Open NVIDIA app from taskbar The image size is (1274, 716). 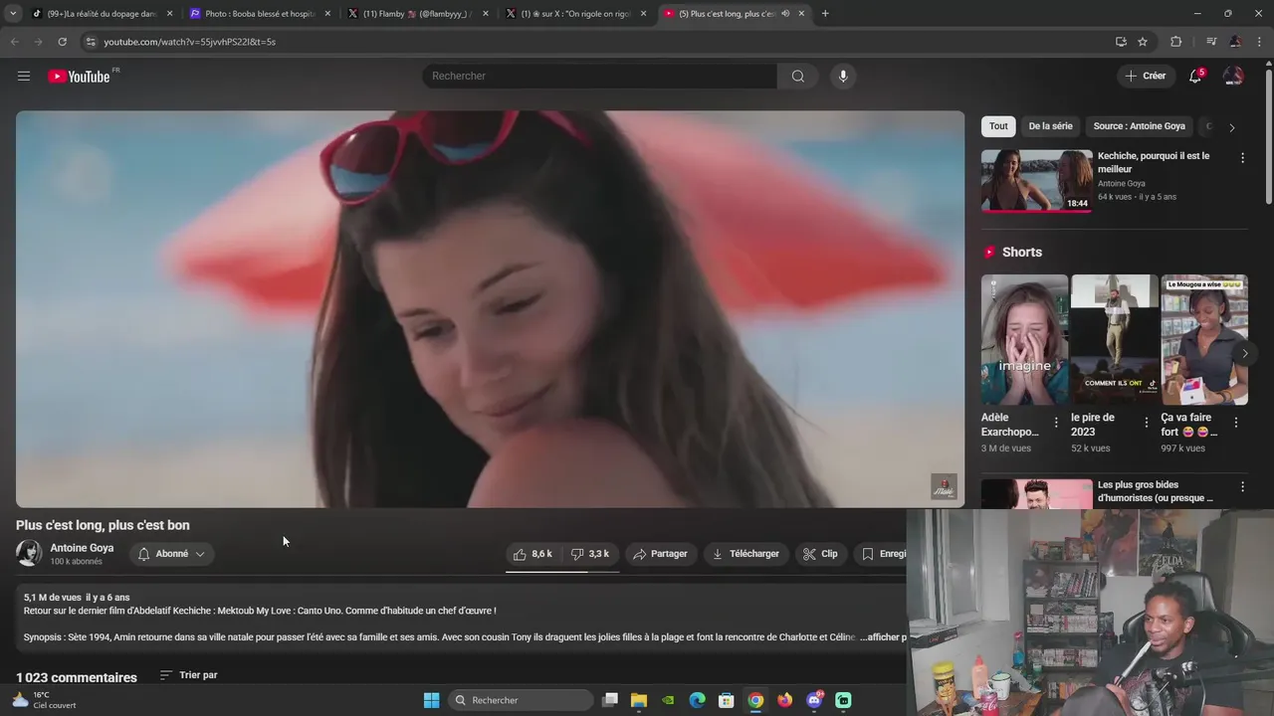[669, 700]
